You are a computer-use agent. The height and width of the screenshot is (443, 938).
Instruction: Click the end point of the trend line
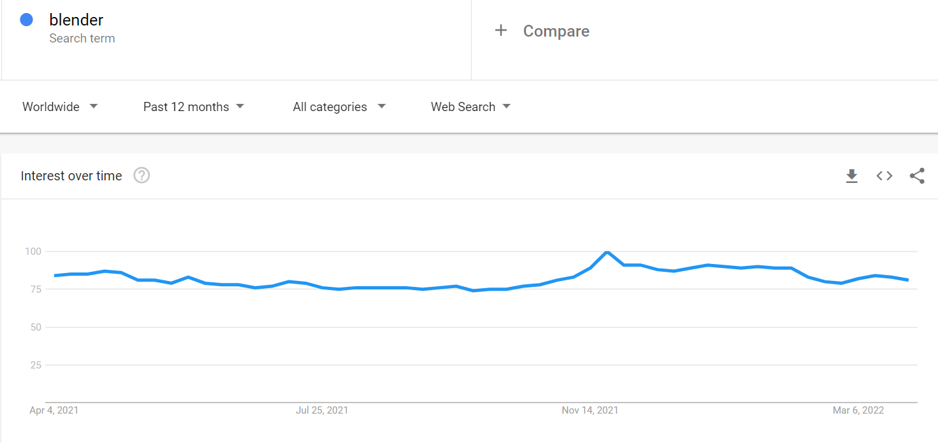(x=908, y=280)
